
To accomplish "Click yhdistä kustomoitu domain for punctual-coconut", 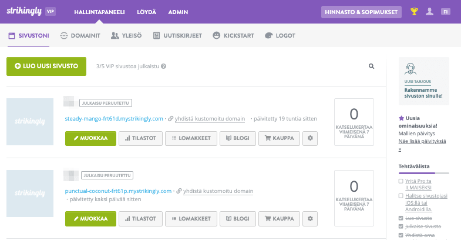I will point(218,191).
